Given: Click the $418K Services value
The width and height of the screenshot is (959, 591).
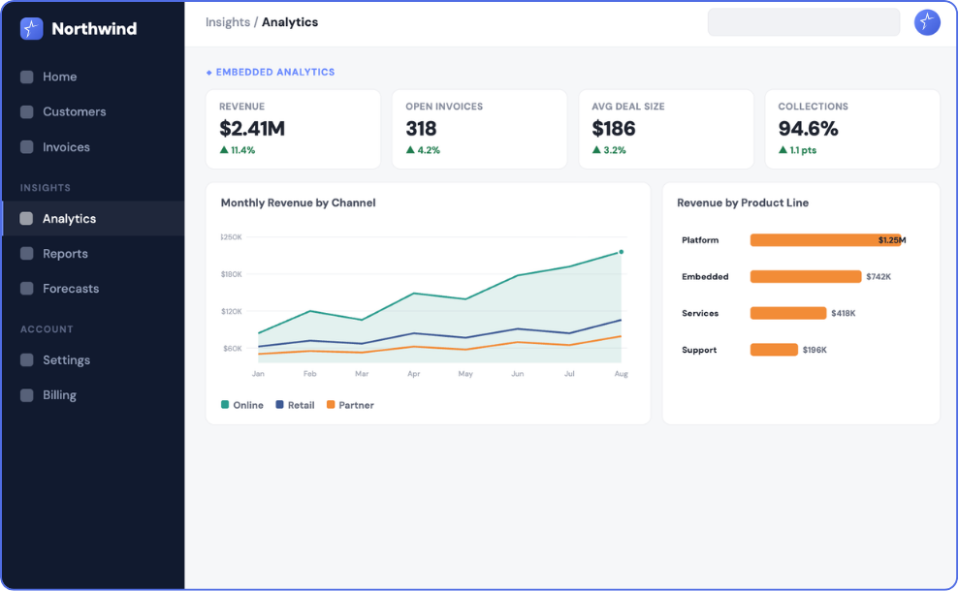Looking at the screenshot, I should (843, 314).
